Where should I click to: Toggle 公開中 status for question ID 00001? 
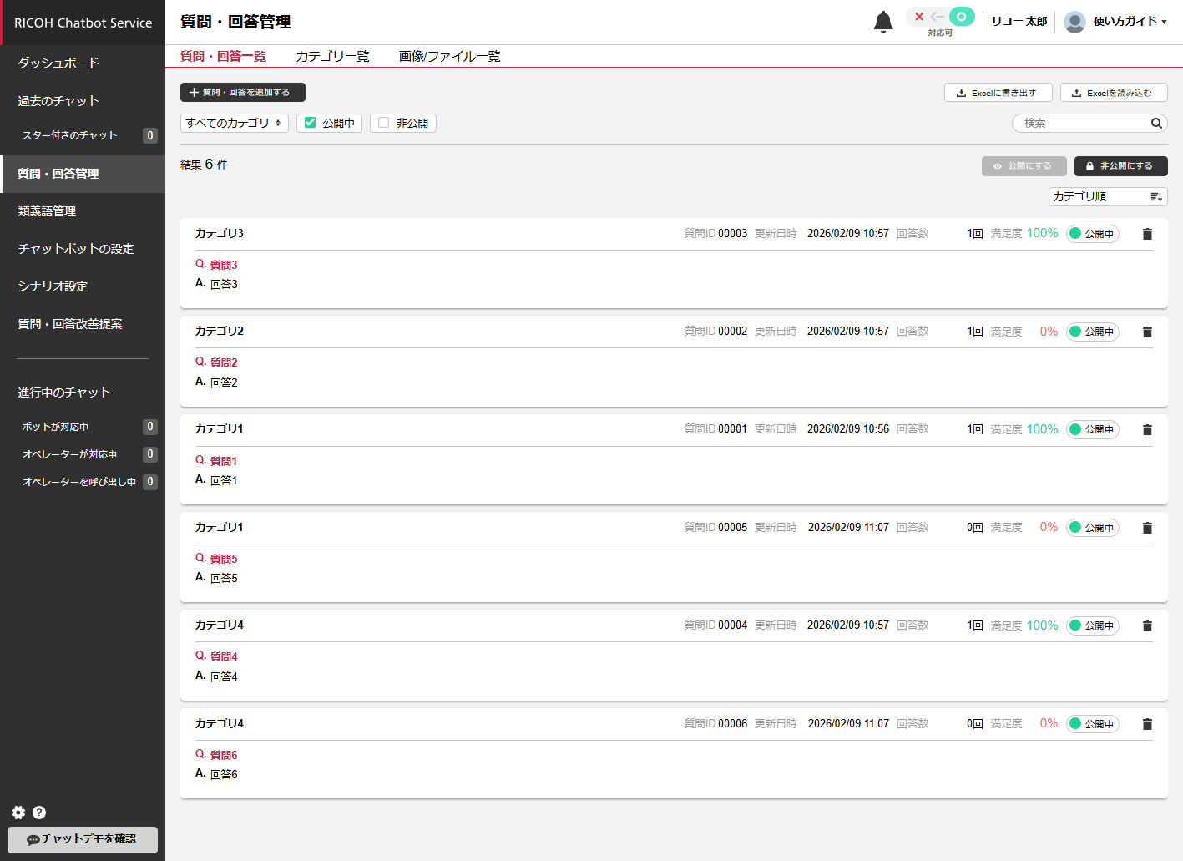1092,430
